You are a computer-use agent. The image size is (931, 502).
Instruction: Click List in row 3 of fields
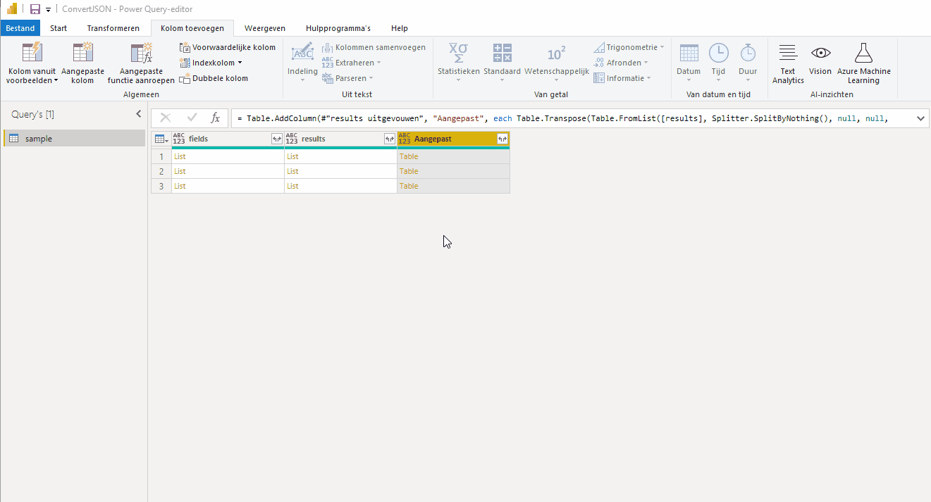180,186
